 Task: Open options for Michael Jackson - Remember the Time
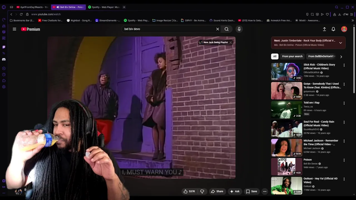click(344, 141)
